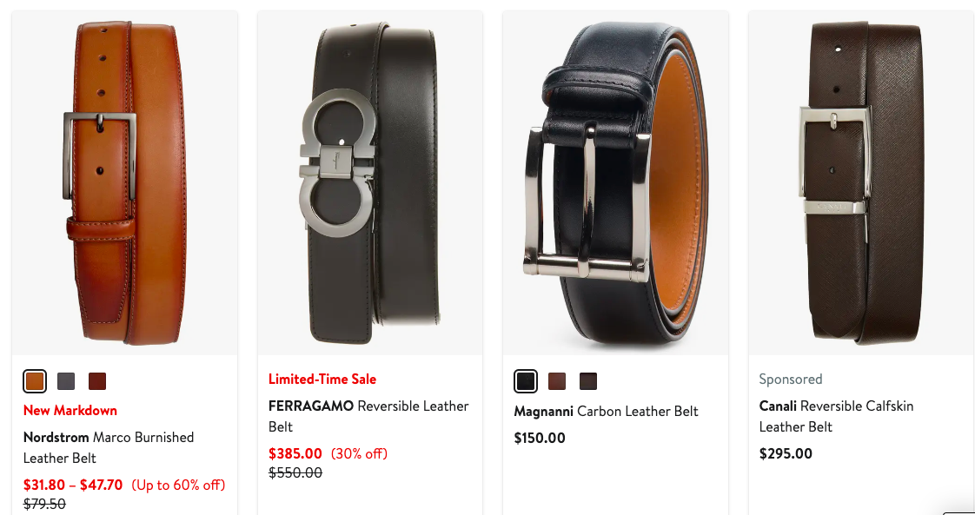Viewport: 975px width, 515px height.
Task: Pick the burgundy swatch for Nordstrom belt
Action: pos(97,380)
